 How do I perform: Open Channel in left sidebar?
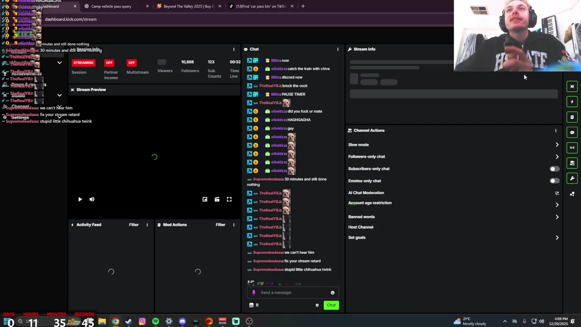click(20, 106)
